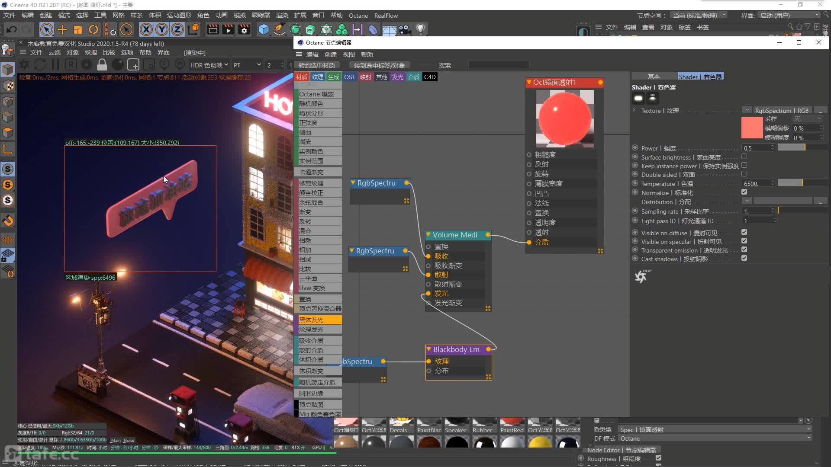Add a Camera object
This screenshot has height=467, width=831.
pos(405,29)
